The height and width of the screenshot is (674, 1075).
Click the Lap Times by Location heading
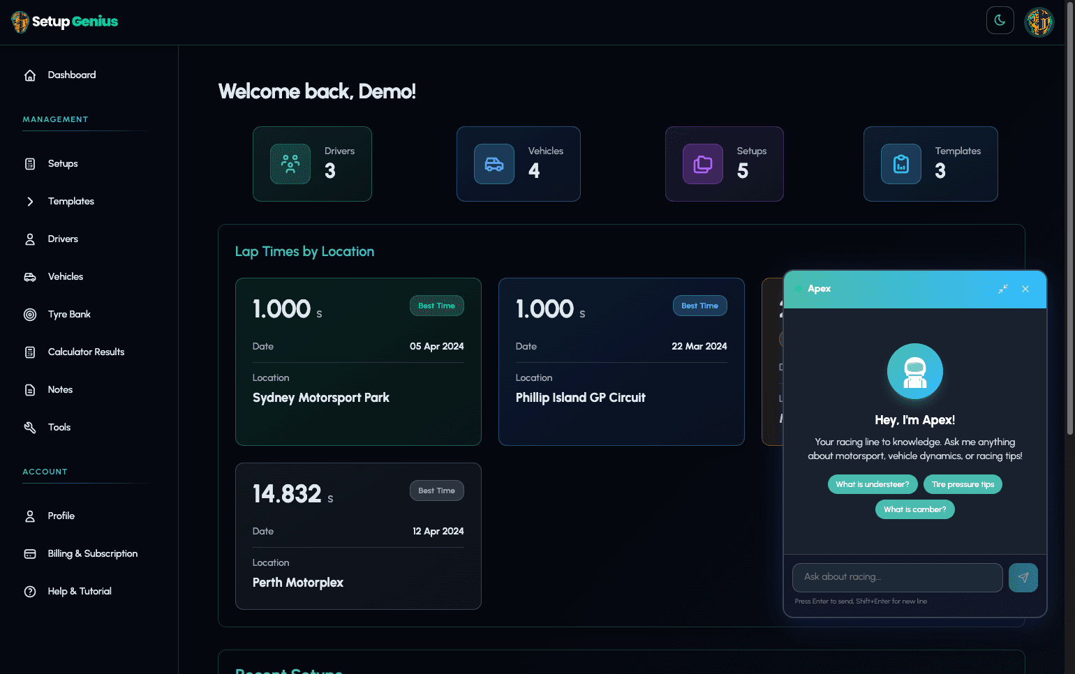pyautogui.click(x=304, y=252)
